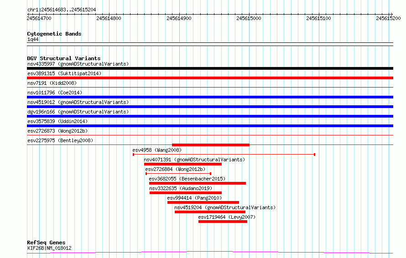This screenshot has height=258, width=406.
Task: Click the red nsv4519204 variant bar
Action: coord(210,212)
